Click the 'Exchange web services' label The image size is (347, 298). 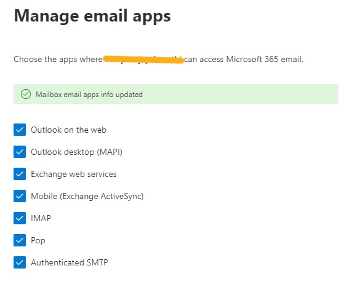tap(74, 174)
